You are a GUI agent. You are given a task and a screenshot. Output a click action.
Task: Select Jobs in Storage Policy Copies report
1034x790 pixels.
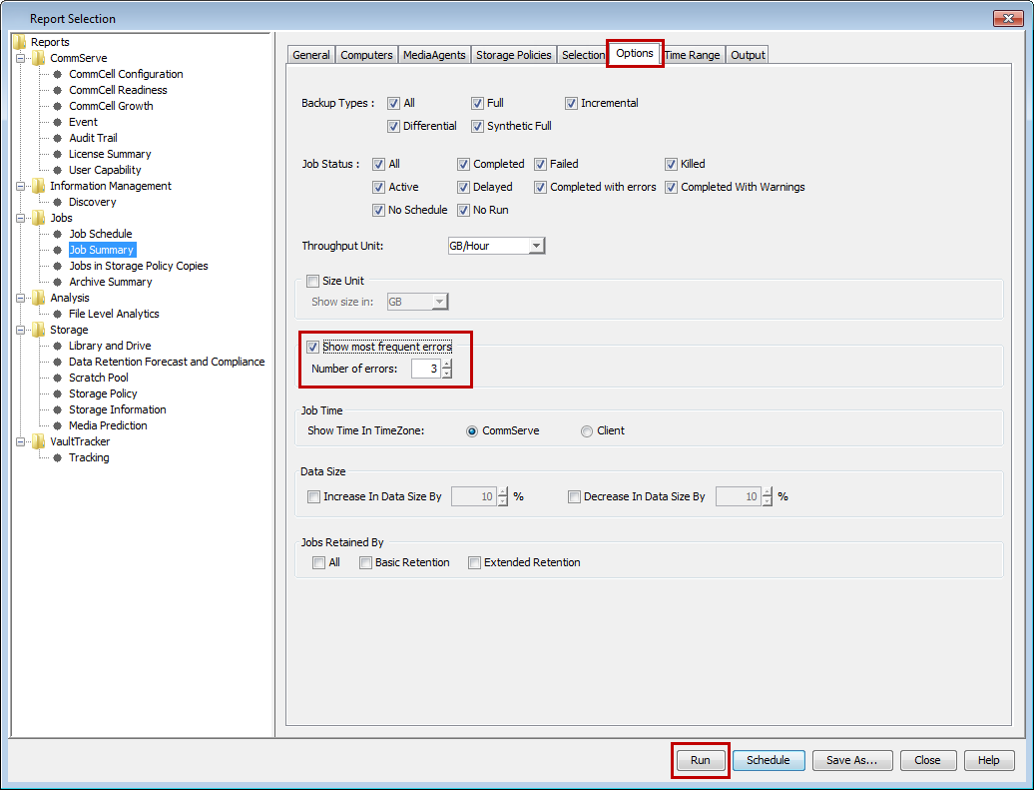point(139,266)
